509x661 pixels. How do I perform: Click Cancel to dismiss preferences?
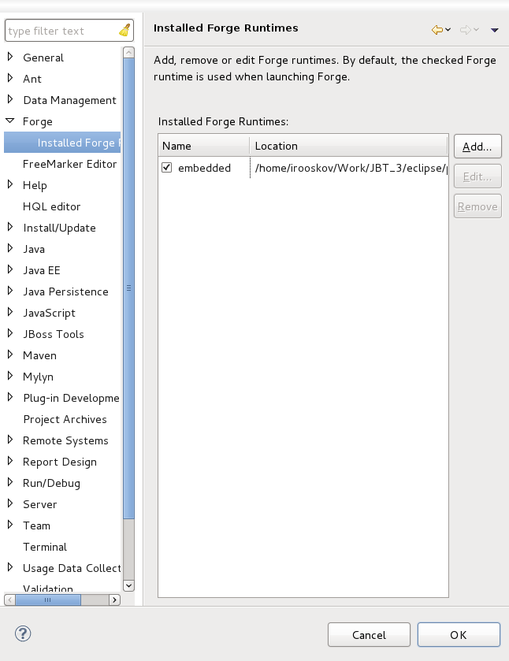pos(369,635)
